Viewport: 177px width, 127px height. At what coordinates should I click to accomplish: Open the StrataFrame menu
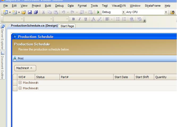(x=153, y=6)
